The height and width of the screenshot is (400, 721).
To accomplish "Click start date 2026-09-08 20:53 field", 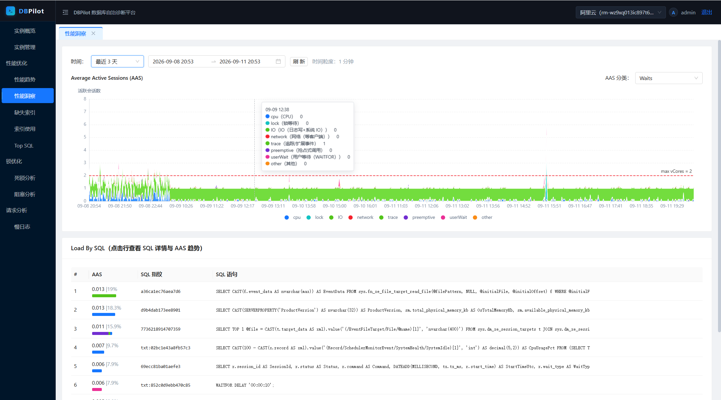I will click(x=173, y=61).
